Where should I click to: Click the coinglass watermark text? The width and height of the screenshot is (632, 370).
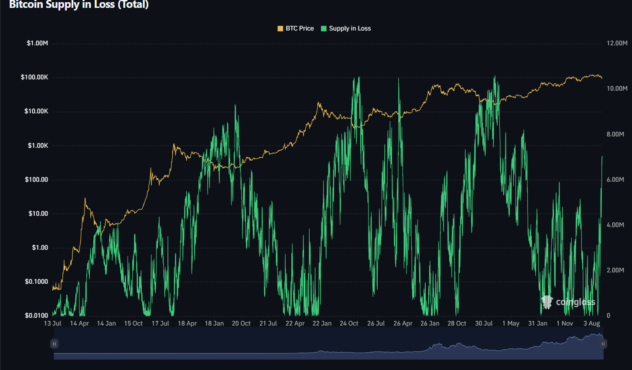[x=575, y=302]
